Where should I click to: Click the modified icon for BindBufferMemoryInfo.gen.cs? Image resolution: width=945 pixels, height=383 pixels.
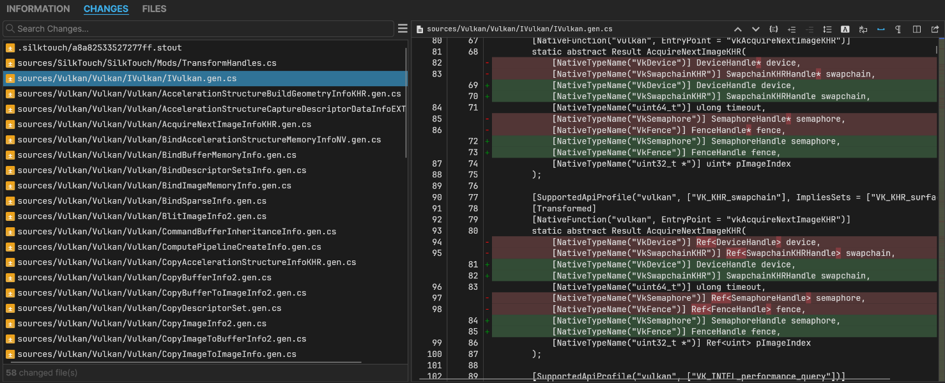(10, 155)
